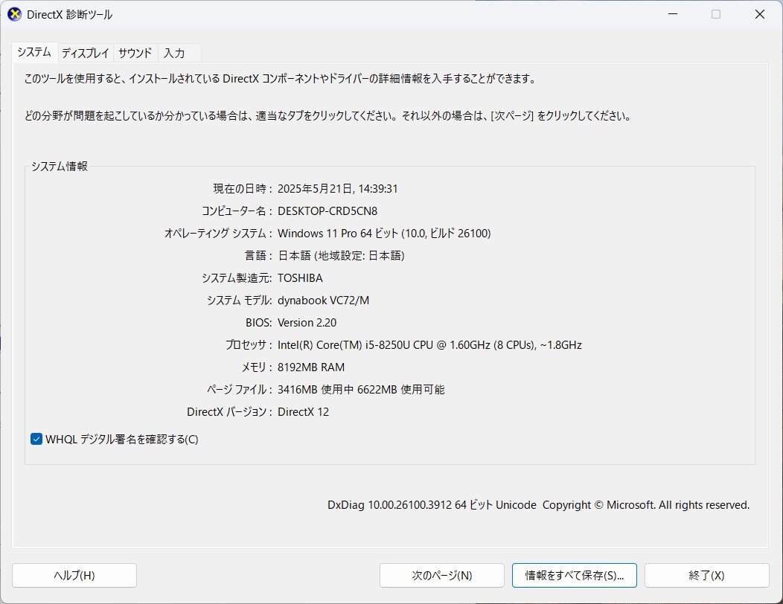Click the 情報をすべて保存(S) button
Image resolution: width=783 pixels, height=604 pixels.
coord(574,575)
